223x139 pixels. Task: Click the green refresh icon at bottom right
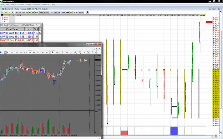pyautogui.click(x=216, y=136)
